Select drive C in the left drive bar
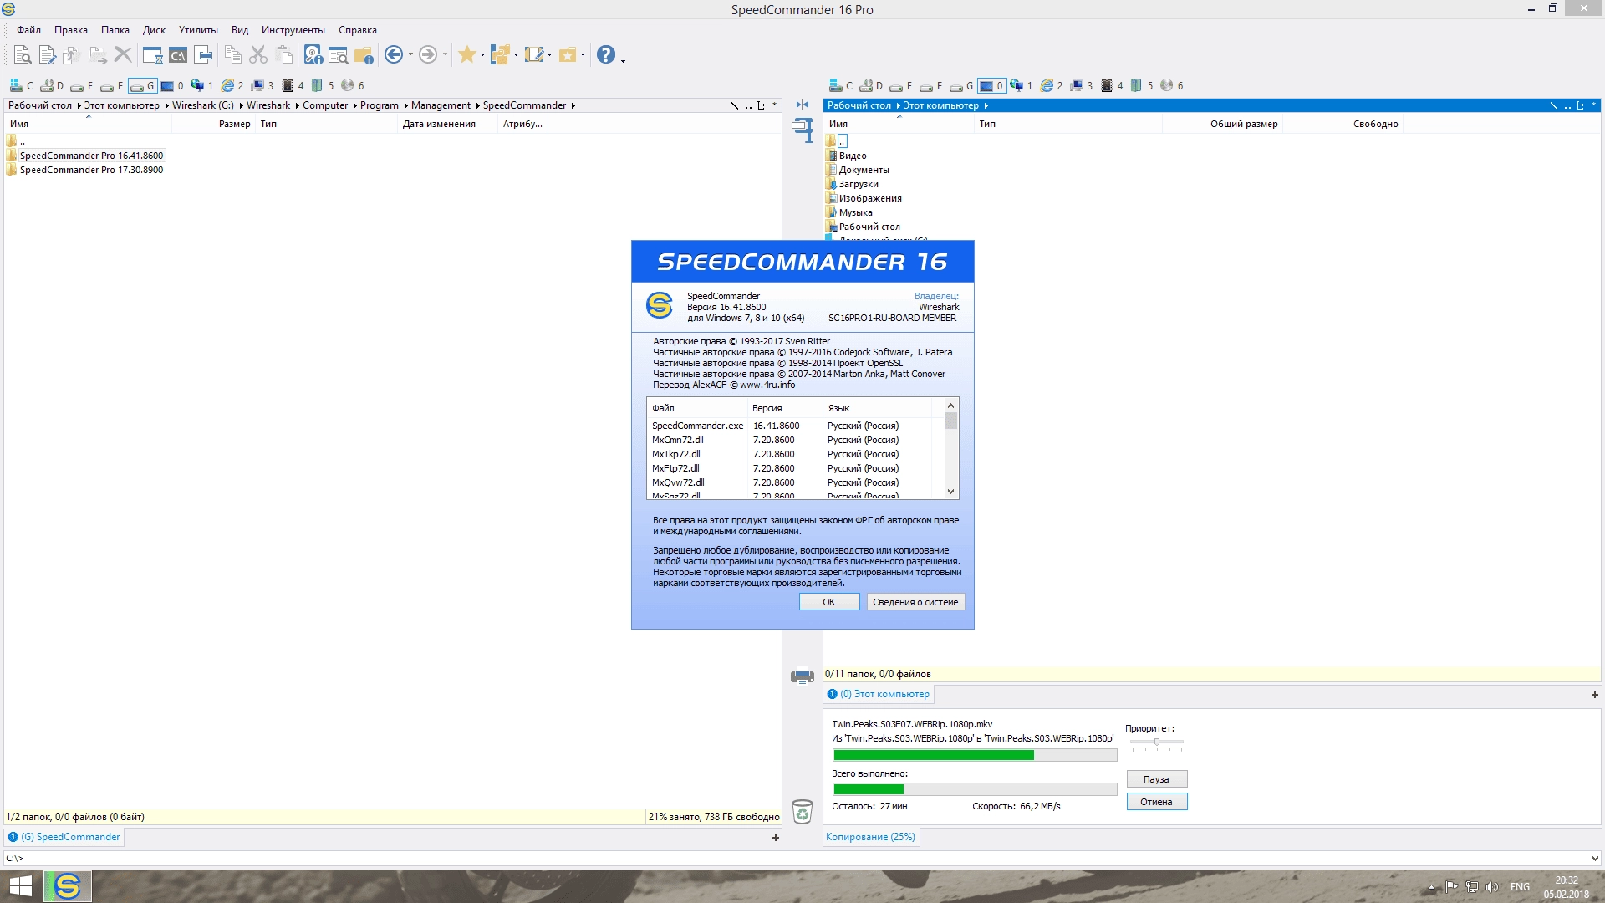The image size is (1605, 903). (x=22, y=85)
